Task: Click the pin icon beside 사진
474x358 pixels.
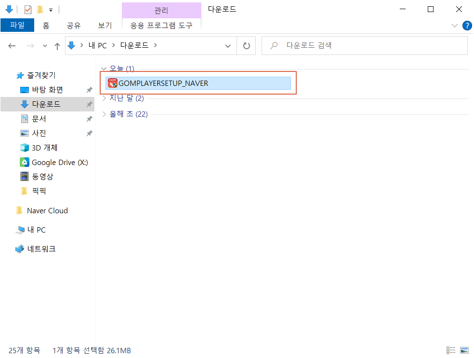Action: [x=89, y=133]
